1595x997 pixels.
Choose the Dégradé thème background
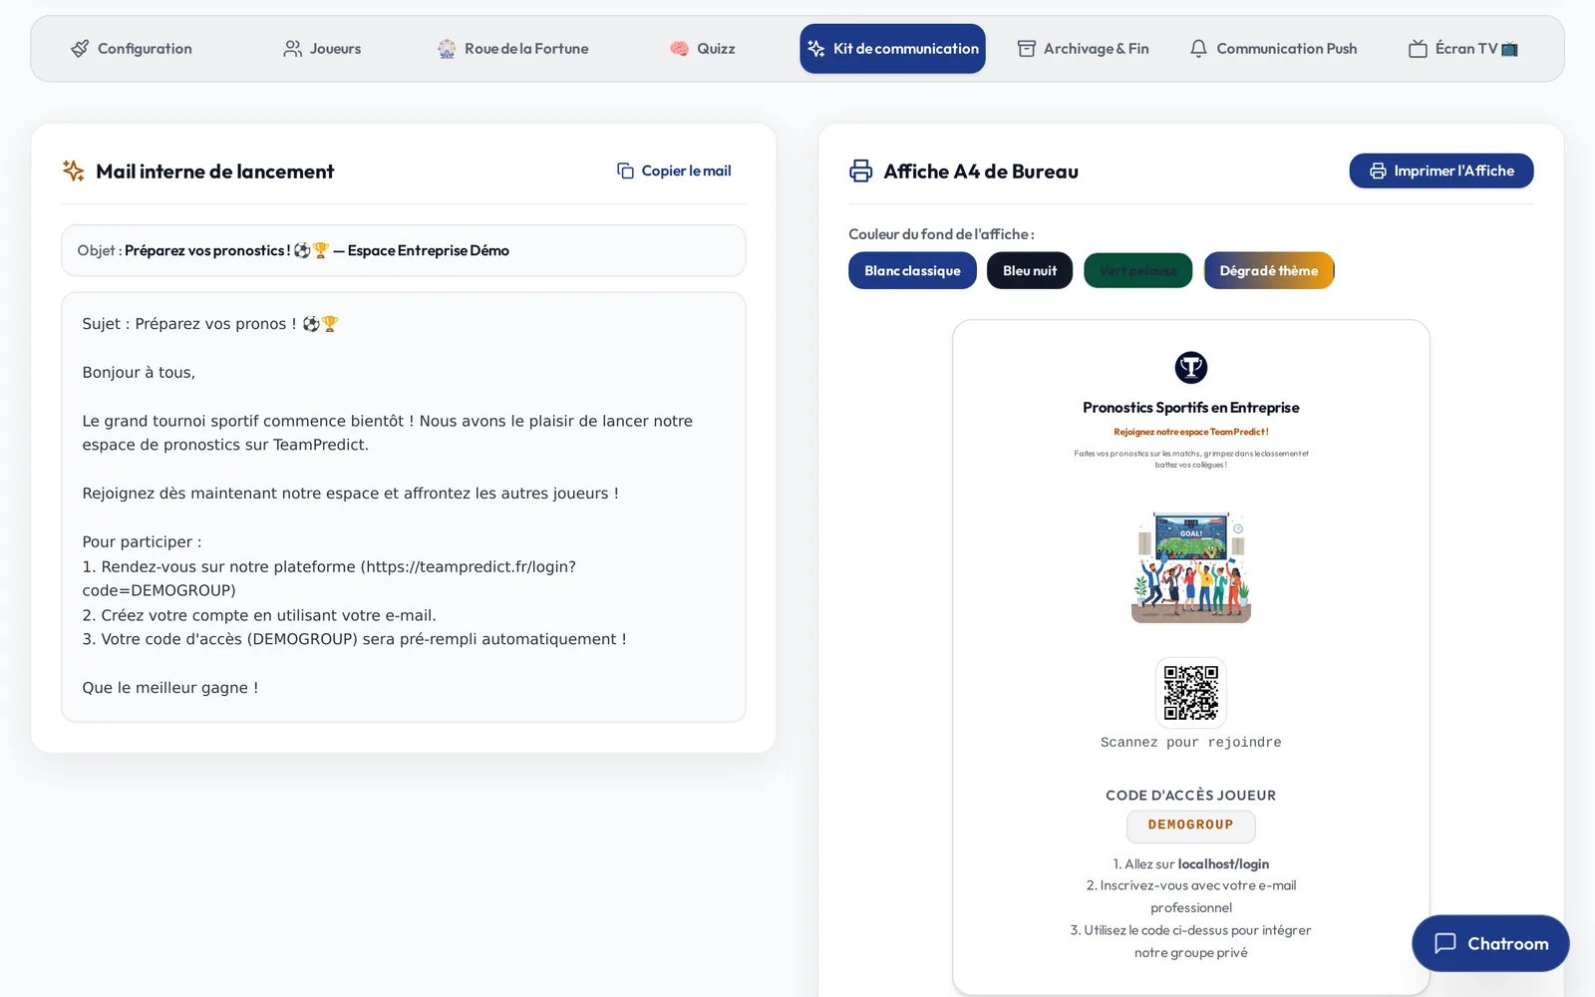[x=1269, y=270]
